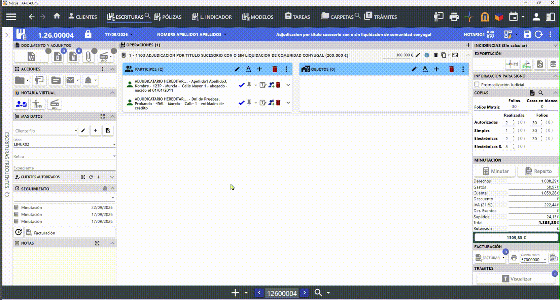Click the deed number field 12600004
Viewport: 560px width, 300px height.
pos(282,293)
